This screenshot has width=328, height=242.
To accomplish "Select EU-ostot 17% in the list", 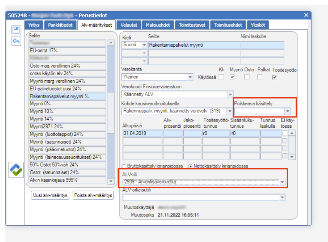I will pos(67,51).
